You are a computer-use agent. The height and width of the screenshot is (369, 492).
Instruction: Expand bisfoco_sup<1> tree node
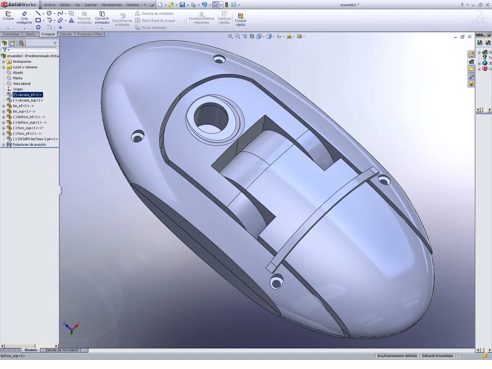[x=3, y=122]
